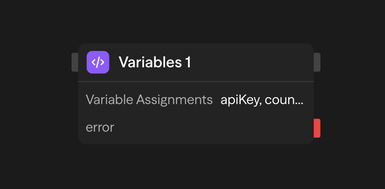Select the red error output handle
Viewport: 385px width, 189px height.
point(317,128)
